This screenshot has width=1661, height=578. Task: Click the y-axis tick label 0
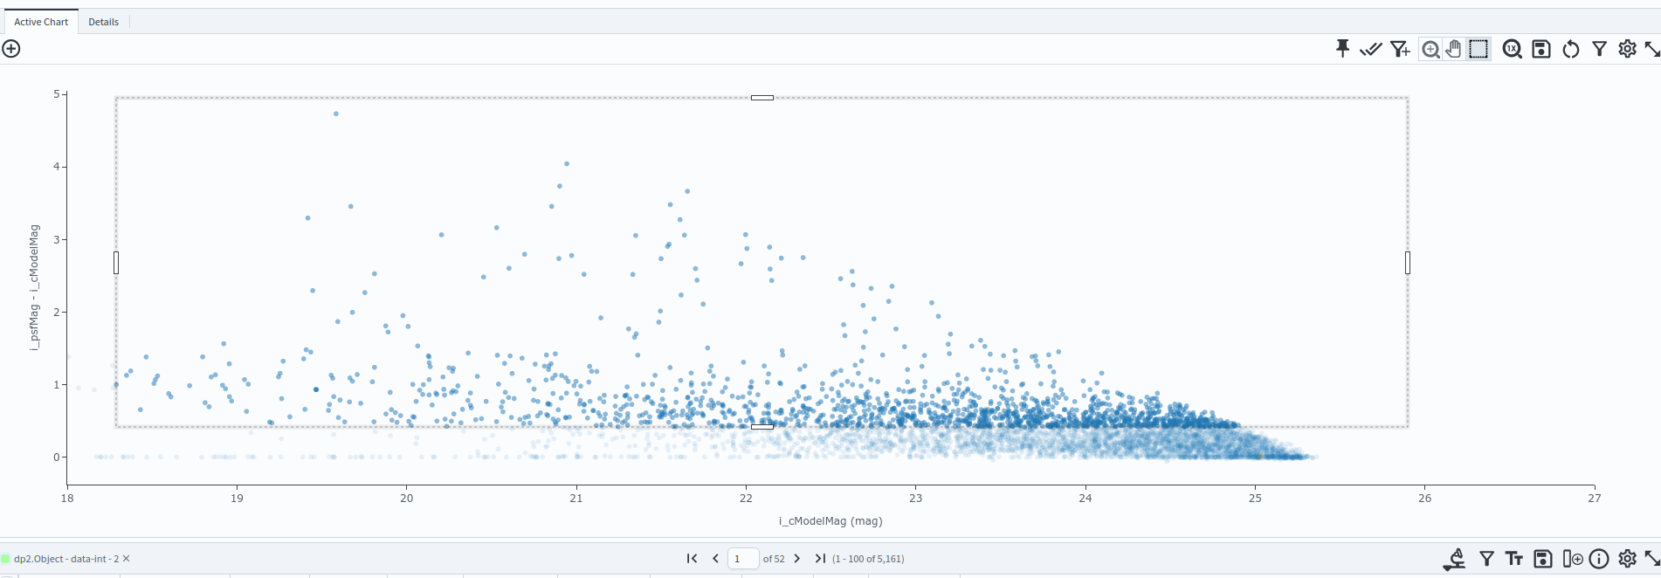(x=57, y=458)
